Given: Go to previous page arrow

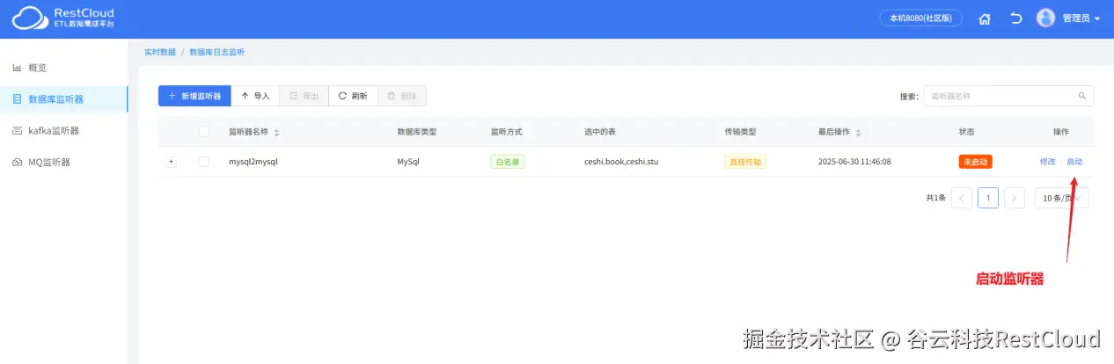Looking at the screenshot, I should click(962, 198).
